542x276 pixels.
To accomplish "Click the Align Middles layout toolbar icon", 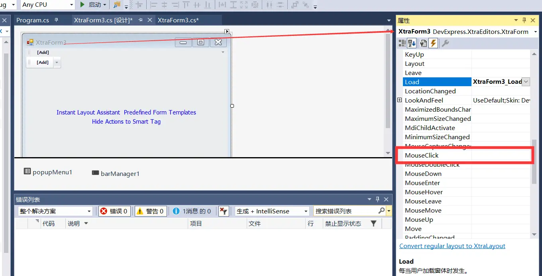I will point(197,5).
